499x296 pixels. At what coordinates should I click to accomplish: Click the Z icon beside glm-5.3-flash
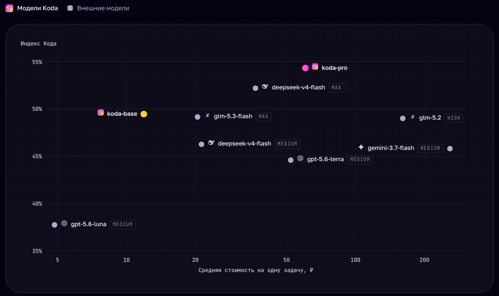click(x=208, y=115)
